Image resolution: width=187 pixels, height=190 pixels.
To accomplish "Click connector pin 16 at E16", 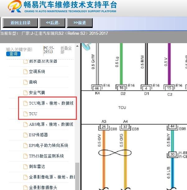I will tap(121, 88).
